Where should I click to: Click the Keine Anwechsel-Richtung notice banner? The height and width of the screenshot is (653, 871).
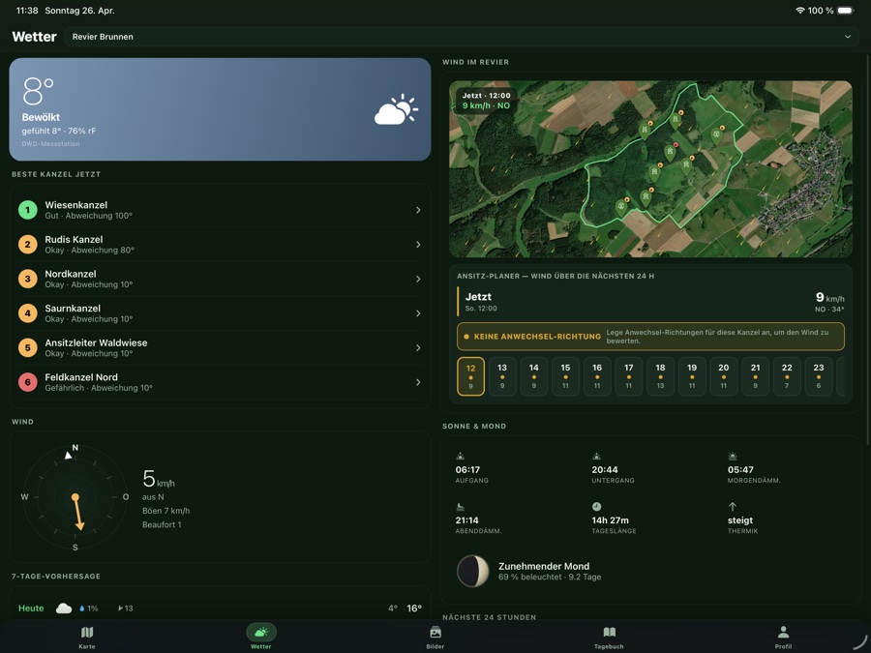click(x=650, y=337)
